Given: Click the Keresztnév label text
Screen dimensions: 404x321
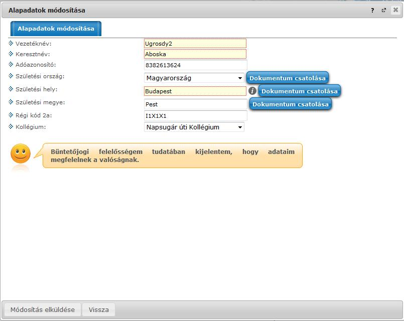Looking at the screenshot, I should [33, 54].
